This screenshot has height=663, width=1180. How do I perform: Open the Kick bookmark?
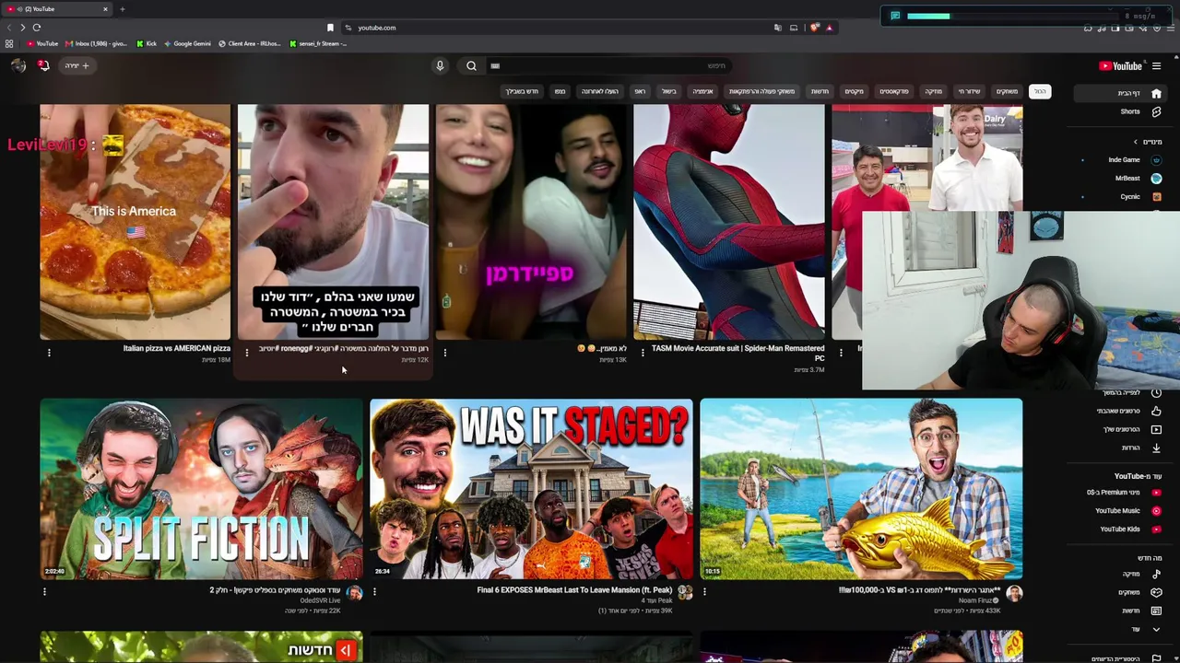147,43
